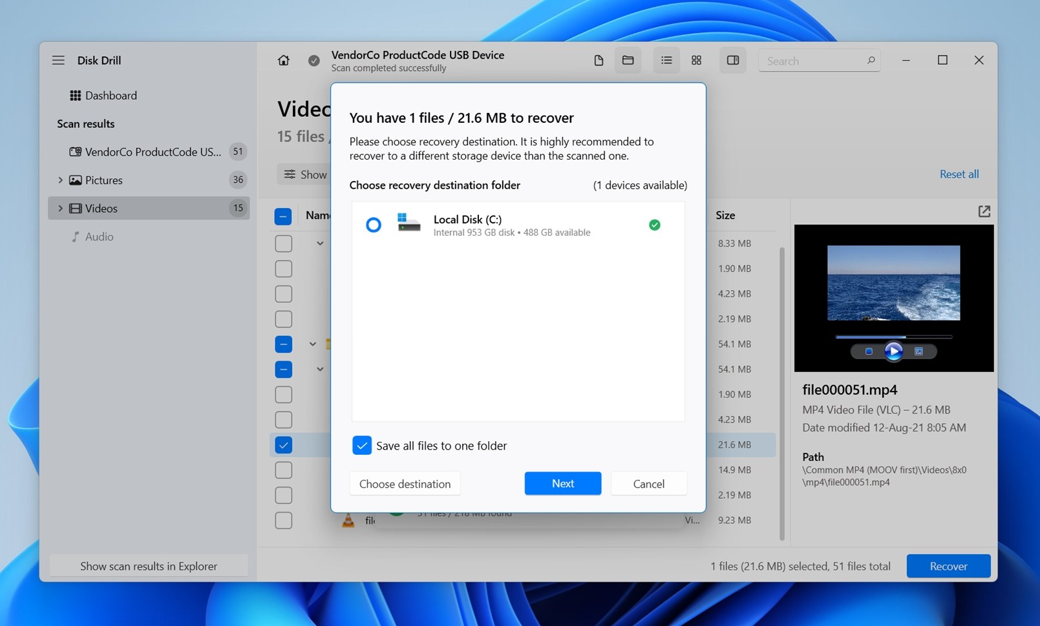Click Cancel in the recovery dialog
The height and width of the screenshot is (626, 1040).
[x=648, y=483]
